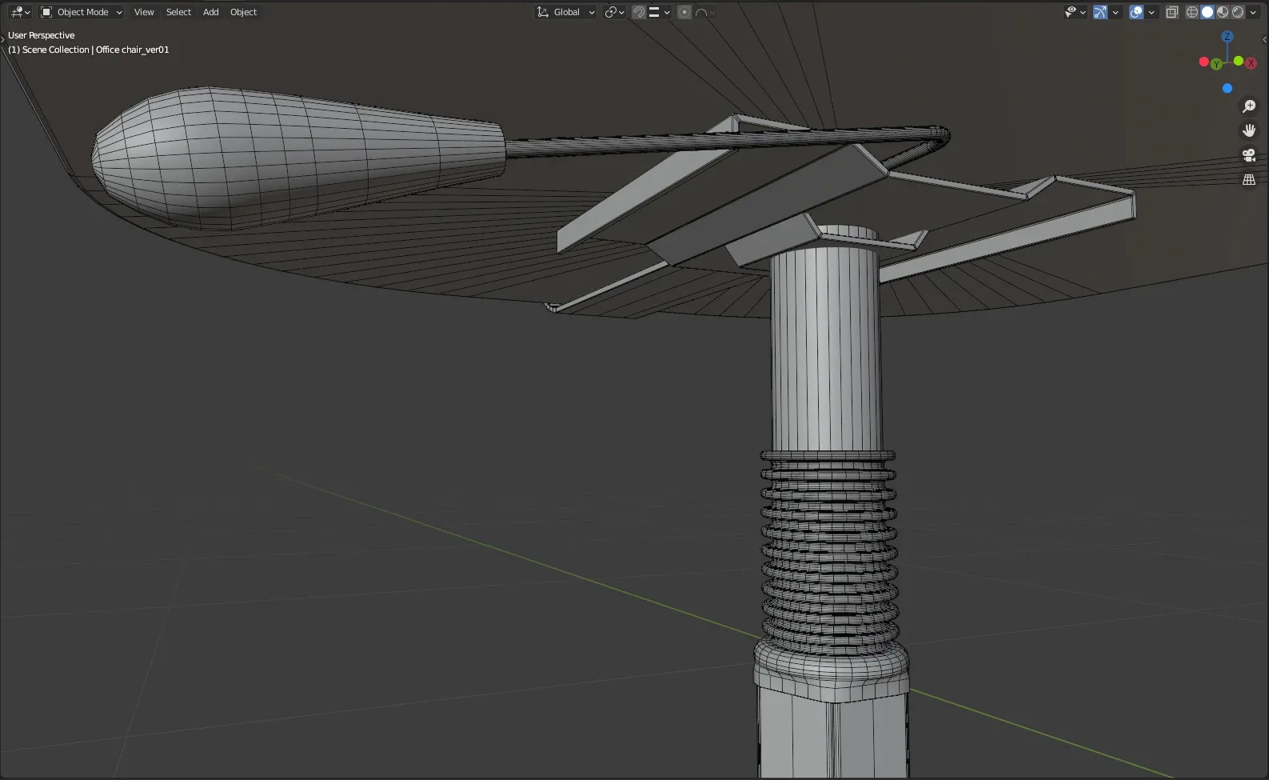Viewport: 1269px width, 780px height.
Task: Click the zoom view magnifier icon
Action: click(1249, 106)
